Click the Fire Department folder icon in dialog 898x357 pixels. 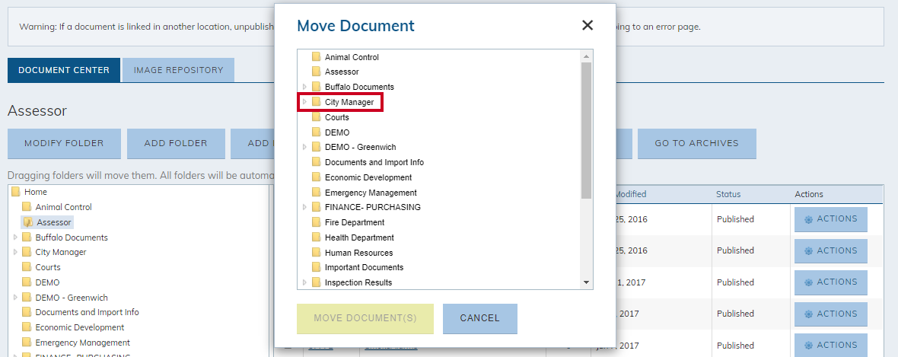(x=316, y=222)
